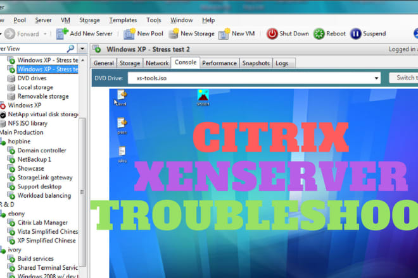This screenshot has width=418, height=278.
Task: Select Shared Terminal Services VM
Action: (x=47, y=268)
